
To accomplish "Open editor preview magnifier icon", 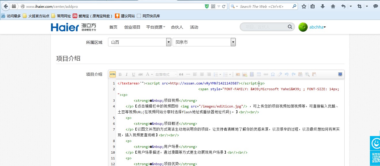I will click(307, 74).
